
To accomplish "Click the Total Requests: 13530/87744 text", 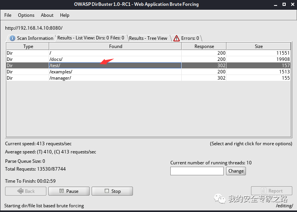I will point(35,169).
